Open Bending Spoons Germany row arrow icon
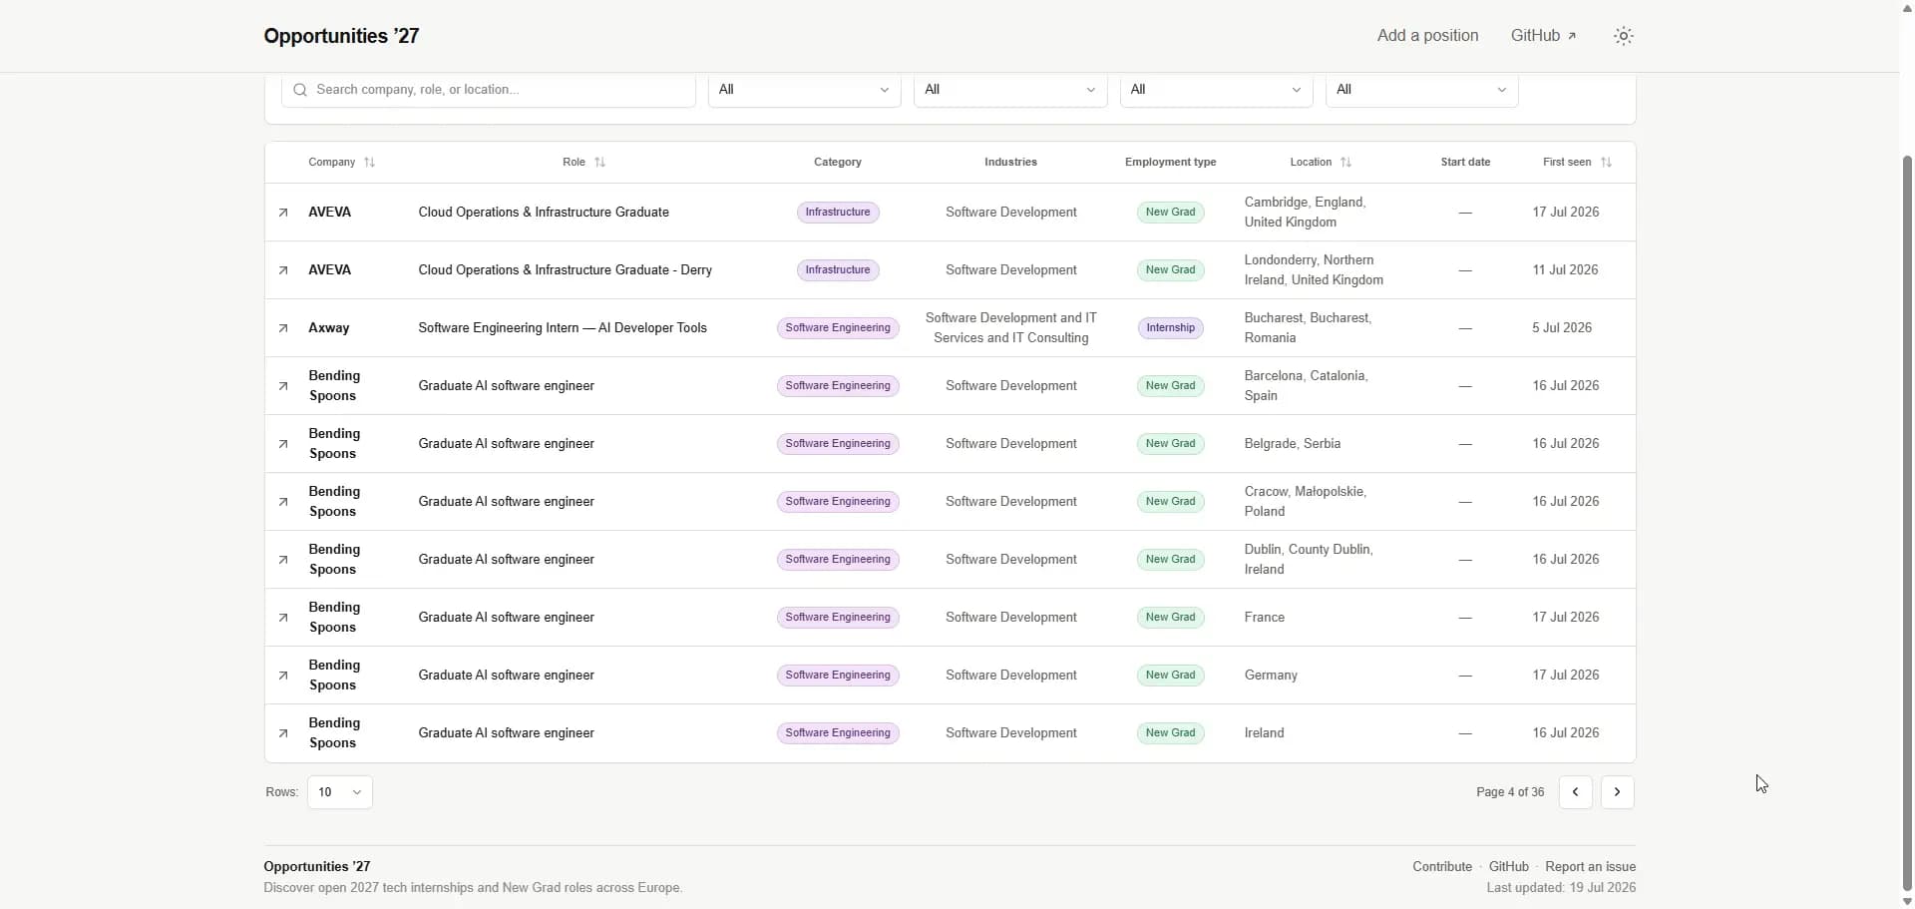Screen dimensions: 1915x909 click(x=283, y=676)
